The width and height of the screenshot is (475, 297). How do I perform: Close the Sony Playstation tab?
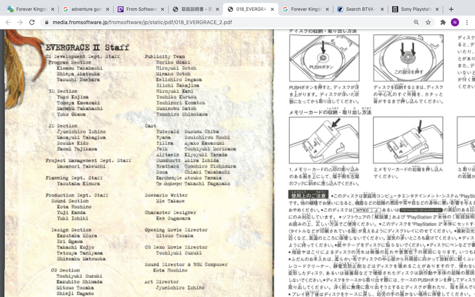point(437,9)
